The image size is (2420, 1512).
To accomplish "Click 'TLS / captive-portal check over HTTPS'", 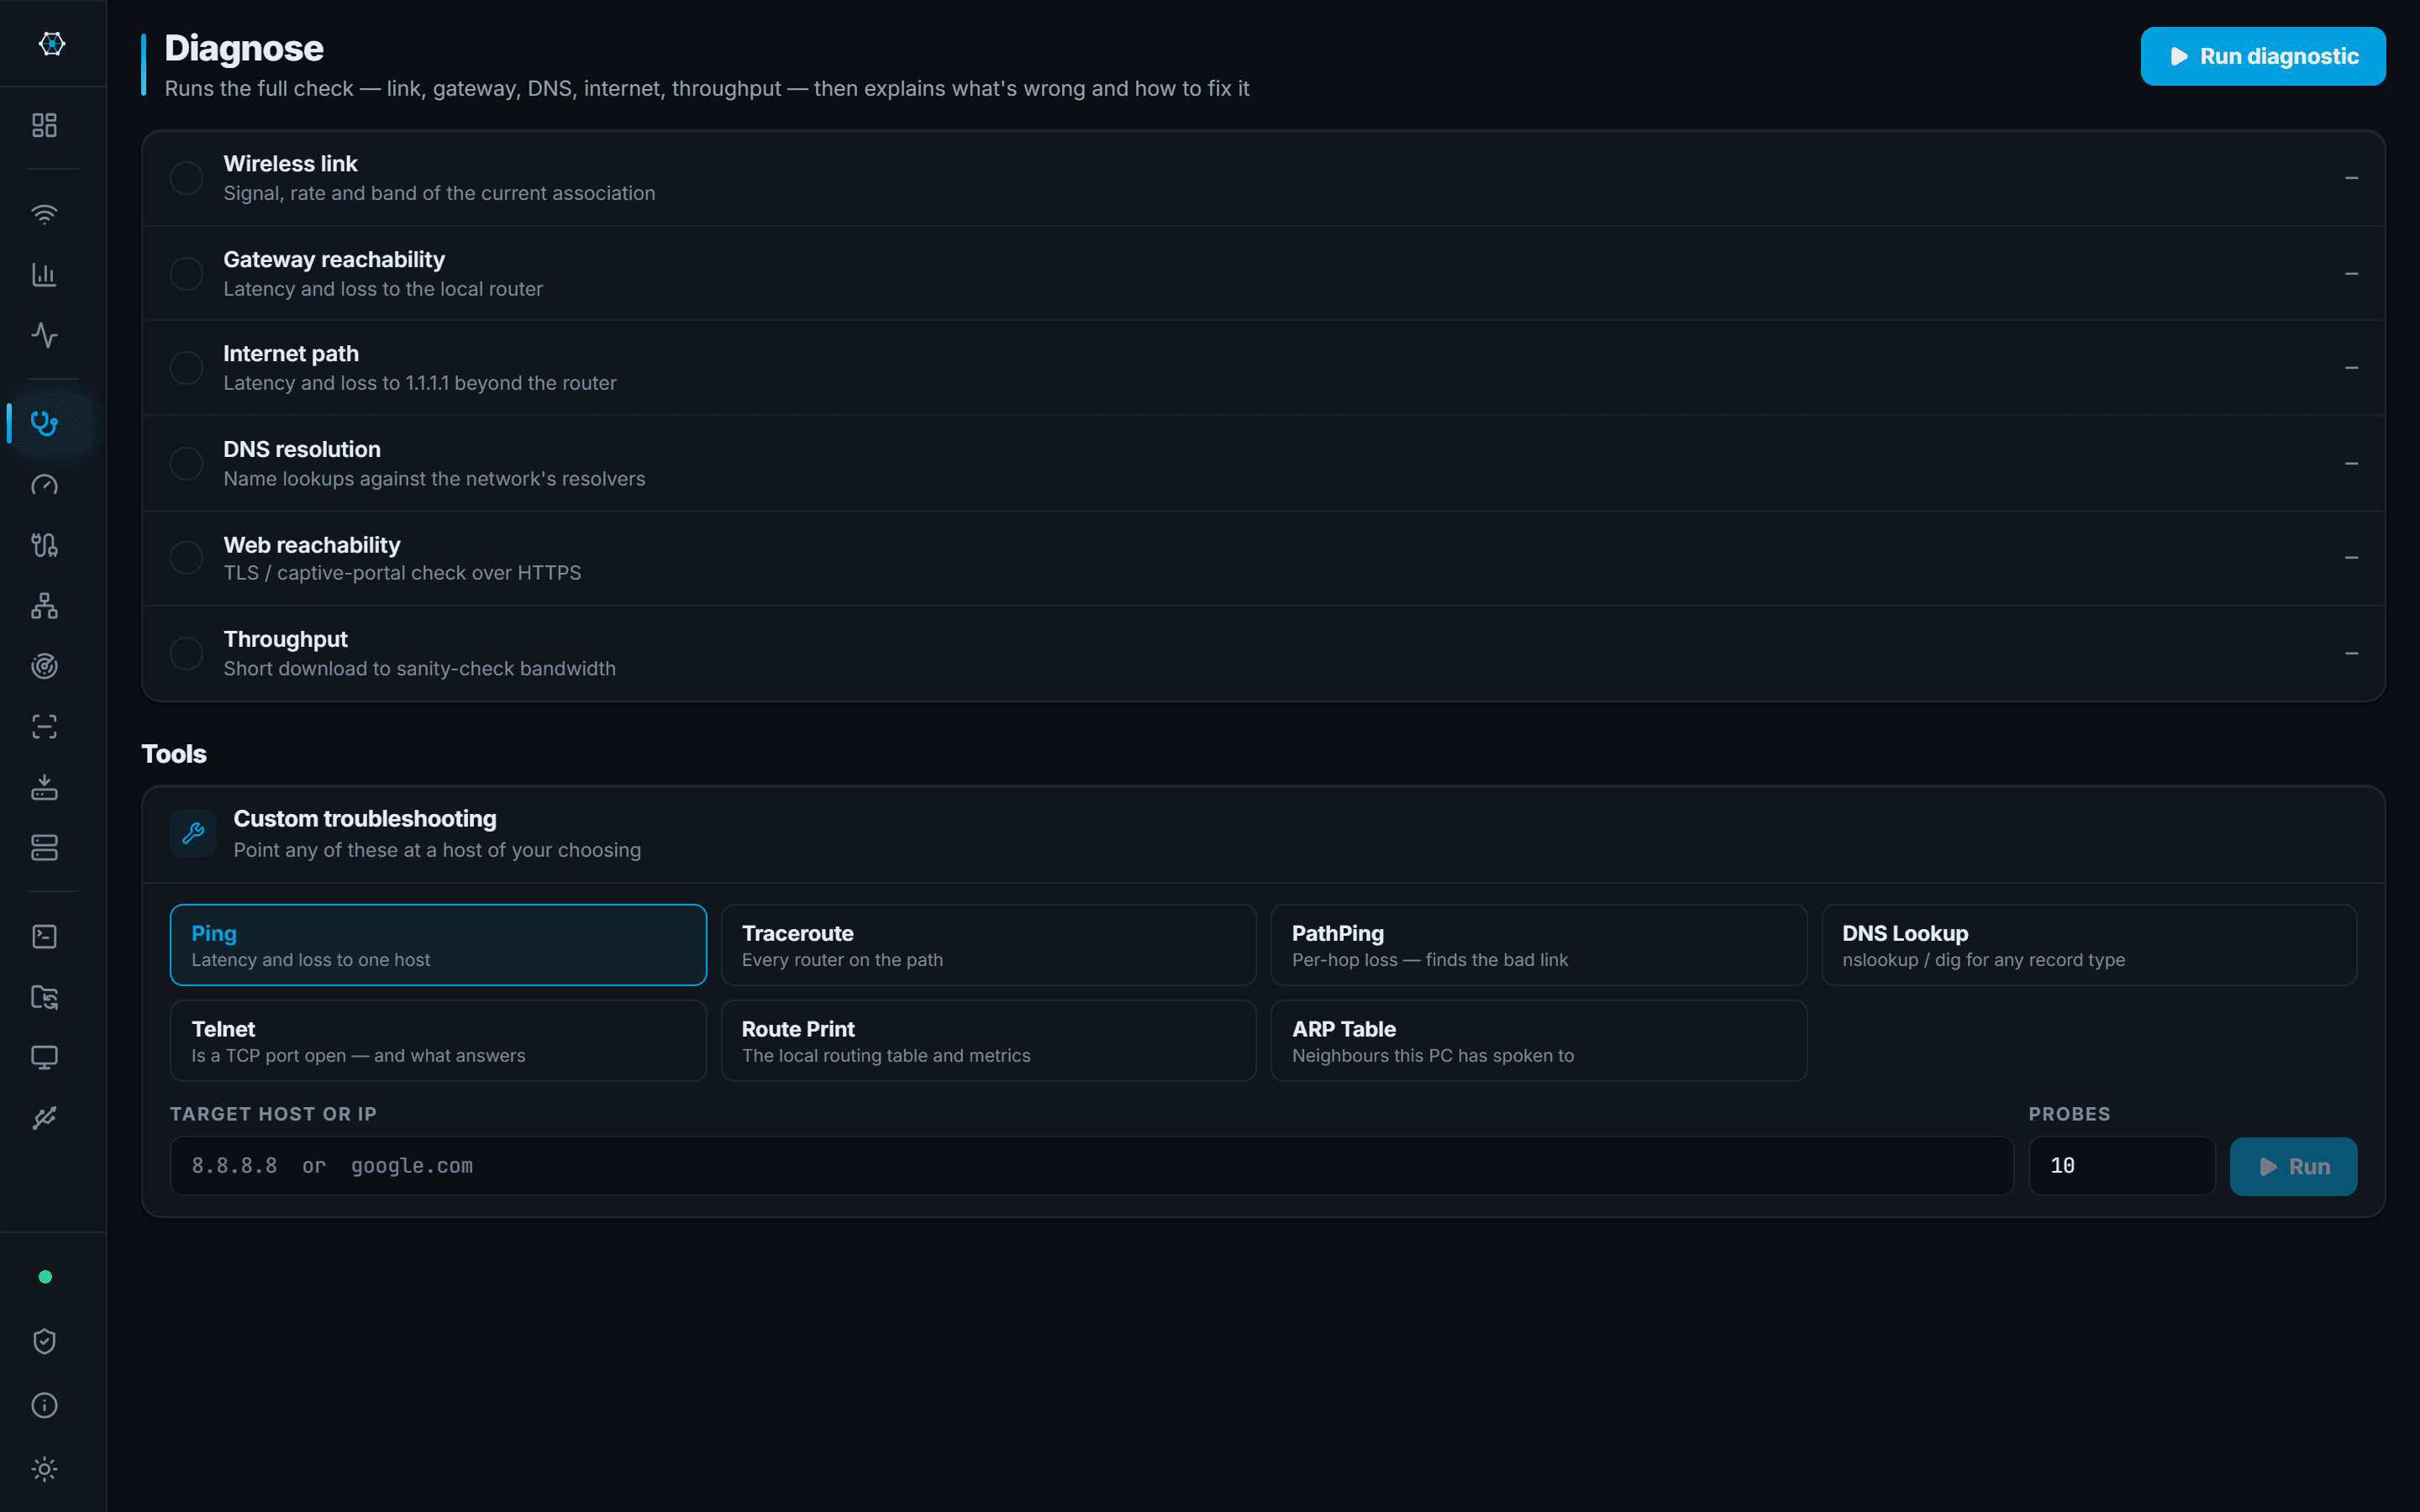I will [402, 573].
